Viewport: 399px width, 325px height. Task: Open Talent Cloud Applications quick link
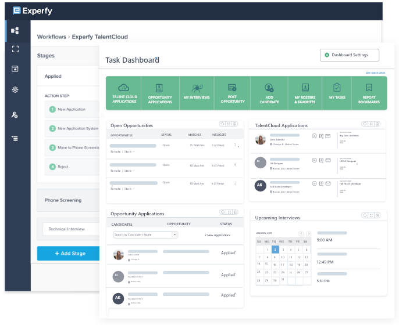(124, 93)
